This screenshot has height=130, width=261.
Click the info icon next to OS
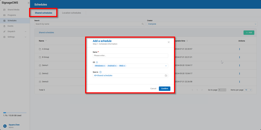pos(97,62)
